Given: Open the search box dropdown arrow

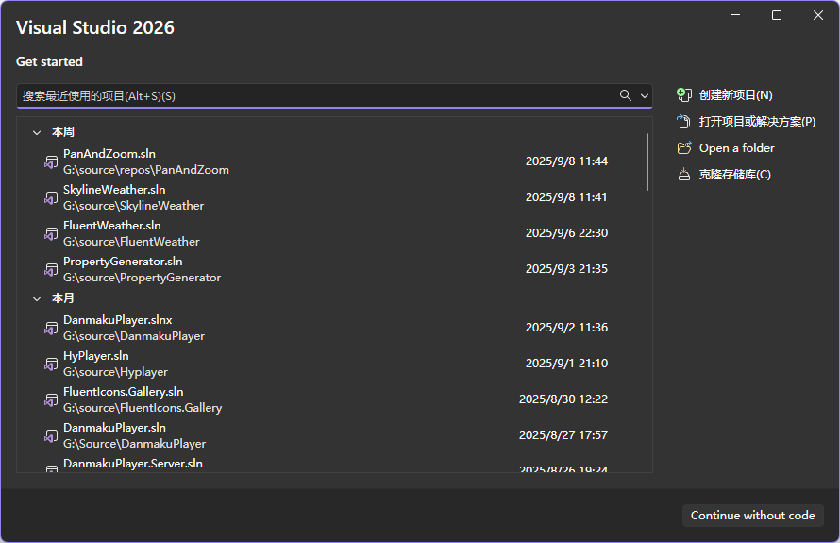Looking at the screenshot, I should pyautogui.click(x=645, y=95).
